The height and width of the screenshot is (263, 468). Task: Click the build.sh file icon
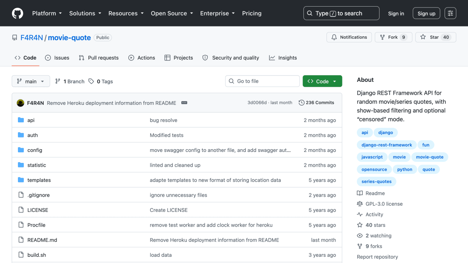(21, 255)
